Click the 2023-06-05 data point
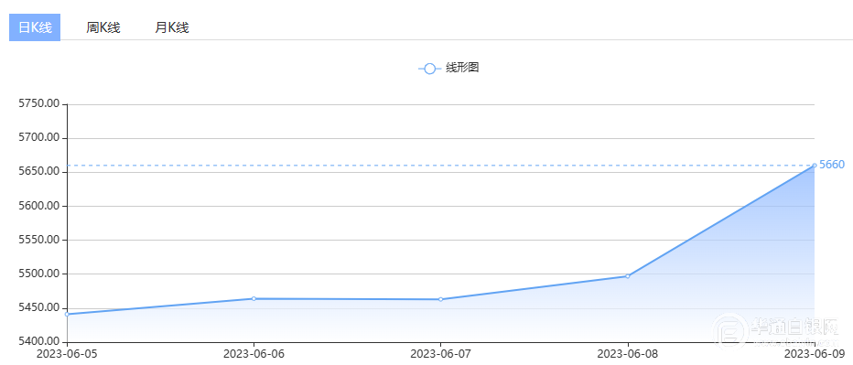 pos(67,315)
